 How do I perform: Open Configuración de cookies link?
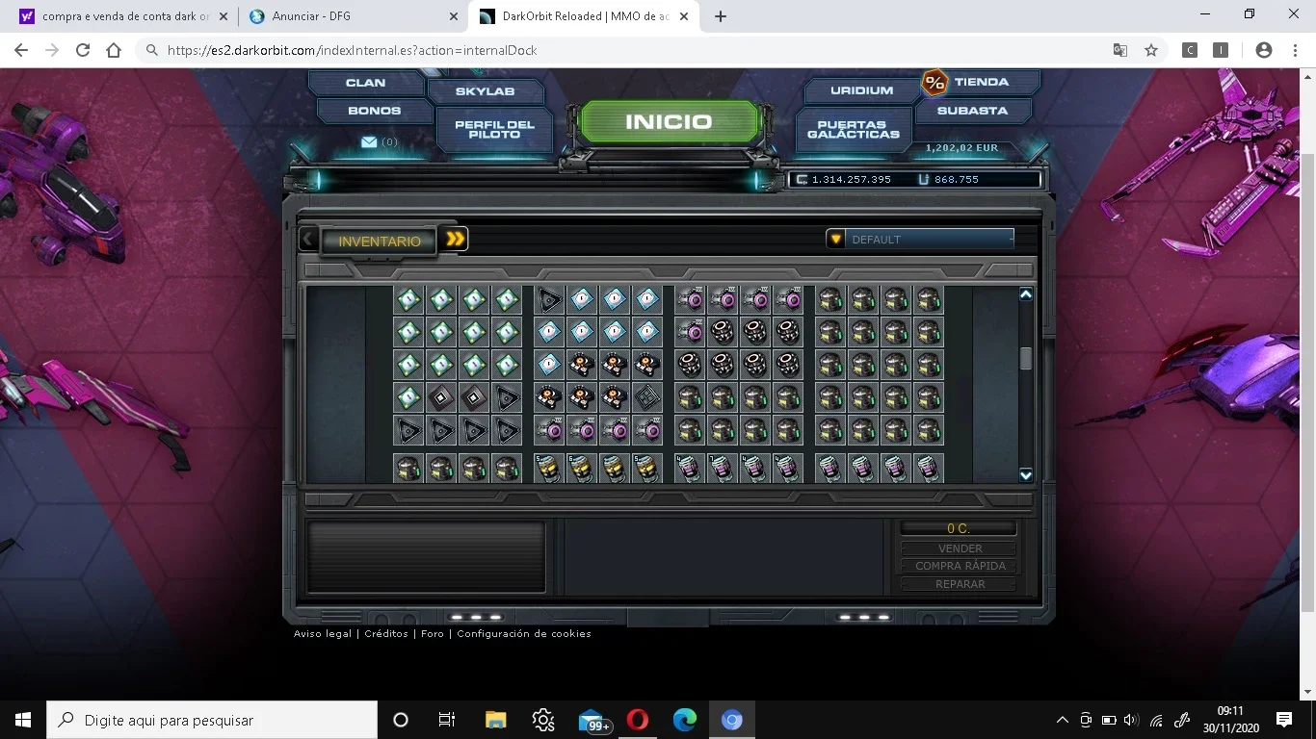(524, 633)
